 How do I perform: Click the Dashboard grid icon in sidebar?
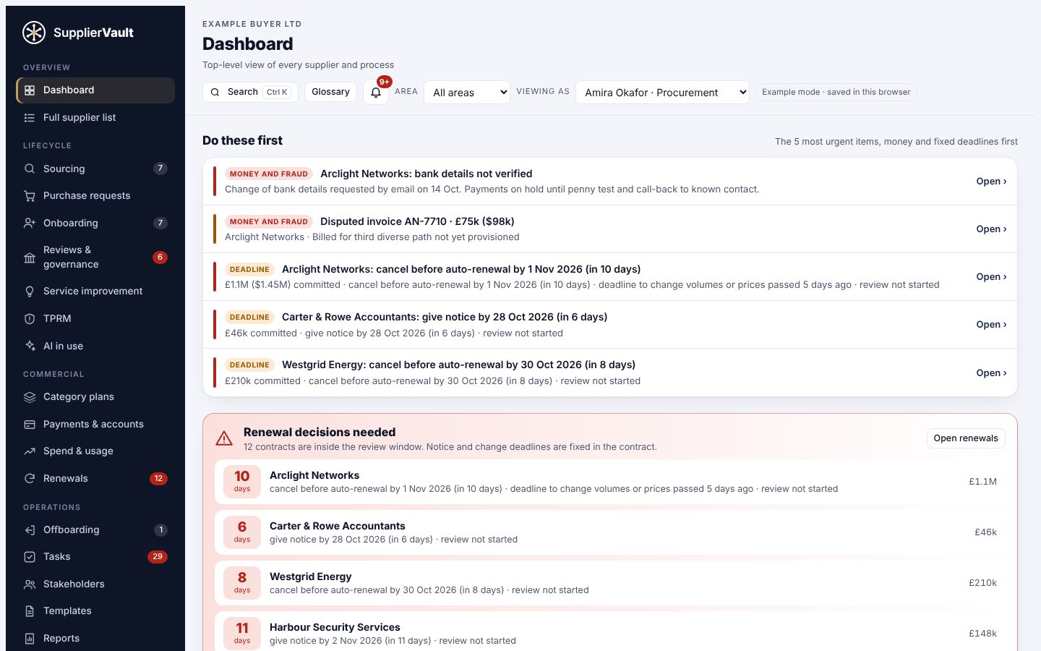pyautogui.click(x=30, y=90)
